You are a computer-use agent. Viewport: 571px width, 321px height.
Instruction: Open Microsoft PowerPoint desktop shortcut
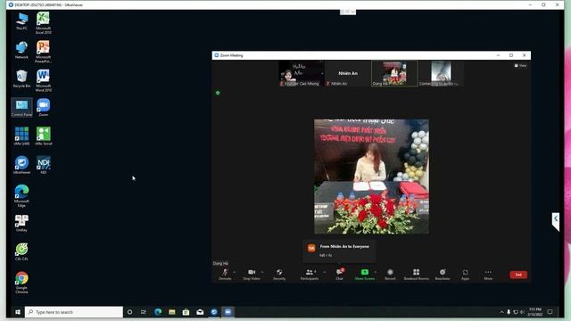(x=44, y=52)
